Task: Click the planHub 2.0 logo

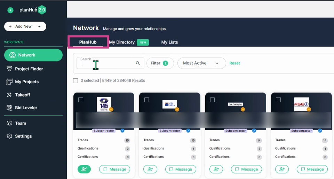Action: [33, 10]
